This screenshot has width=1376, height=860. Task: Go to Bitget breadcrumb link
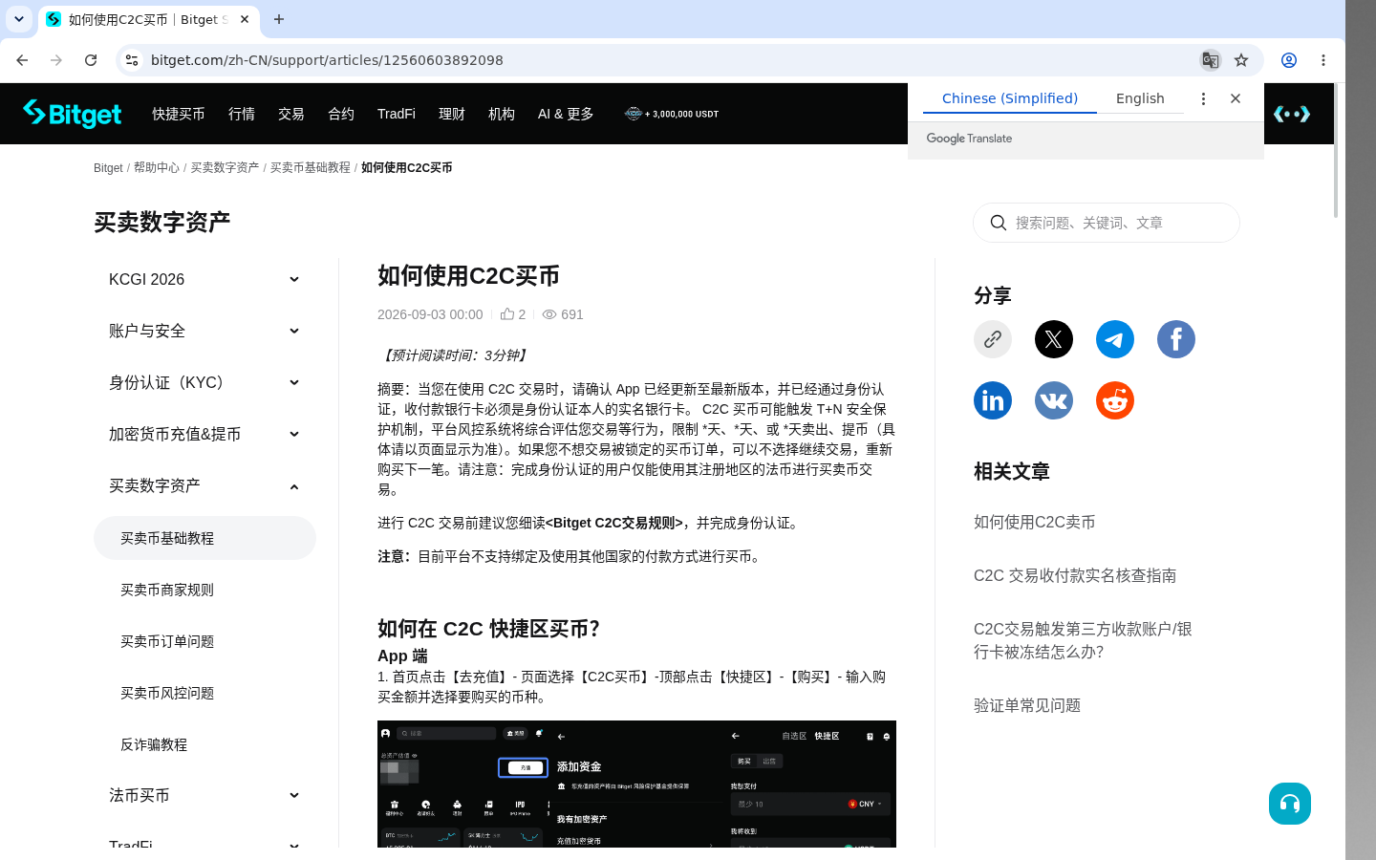point(108,167)
